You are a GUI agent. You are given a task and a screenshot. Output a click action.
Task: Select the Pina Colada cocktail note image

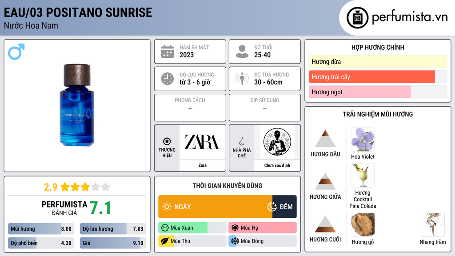tap(363, 176)
